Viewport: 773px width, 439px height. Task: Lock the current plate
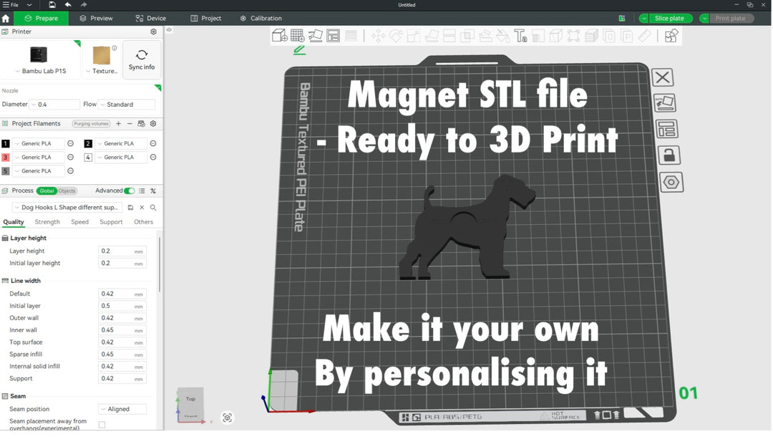coord(671,155)
